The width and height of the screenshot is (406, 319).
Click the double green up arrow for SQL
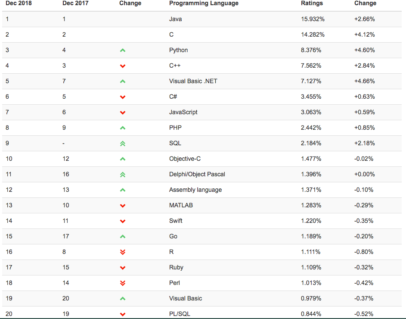[123, 144]
